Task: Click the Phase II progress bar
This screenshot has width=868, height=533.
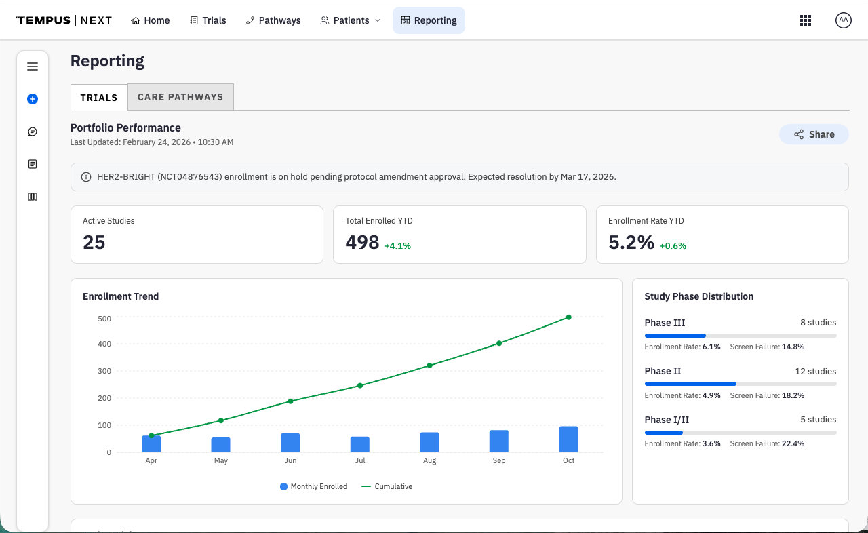Action: pos(740,384)
